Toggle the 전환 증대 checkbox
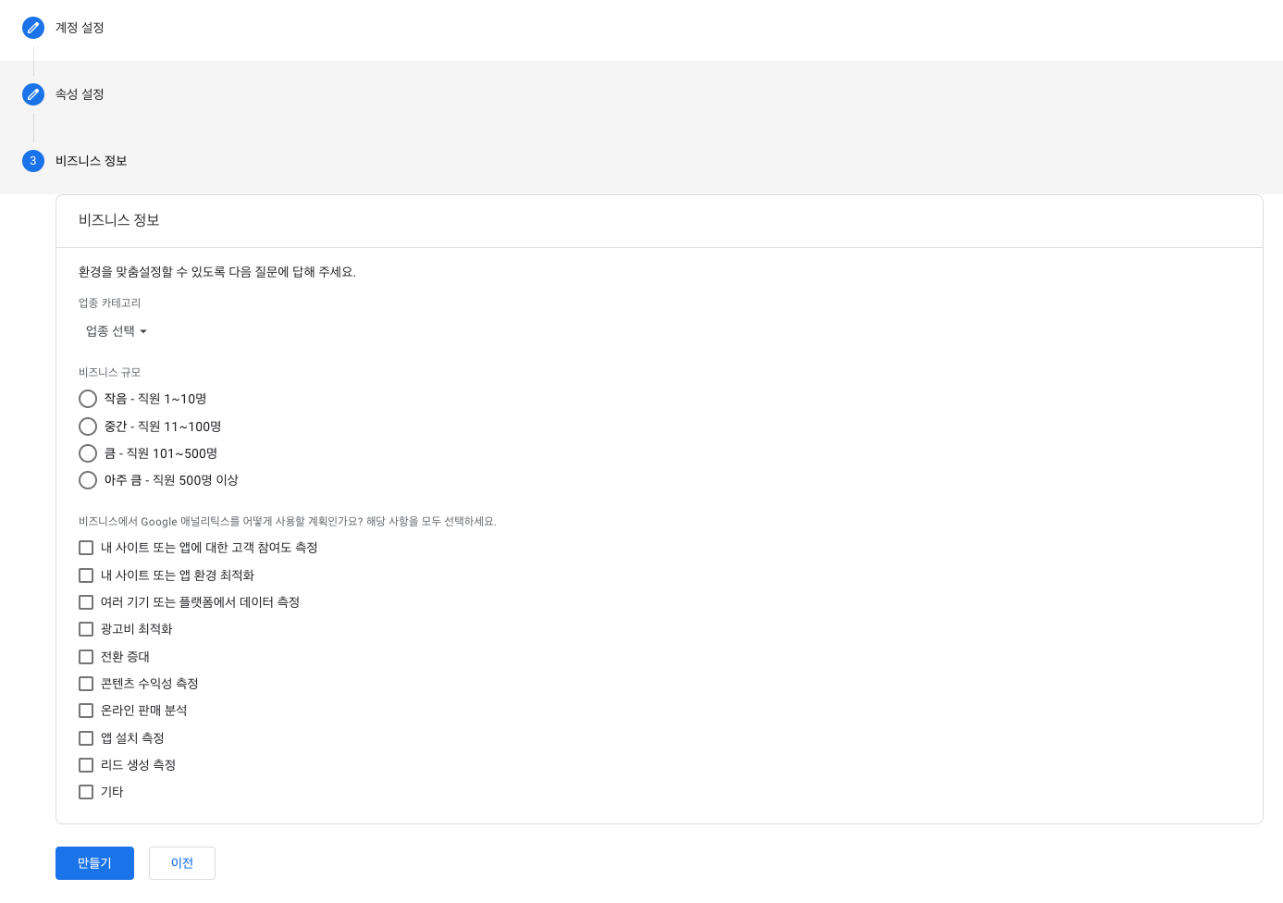Screen dimensions: 1283x903 tap(86, 657)
